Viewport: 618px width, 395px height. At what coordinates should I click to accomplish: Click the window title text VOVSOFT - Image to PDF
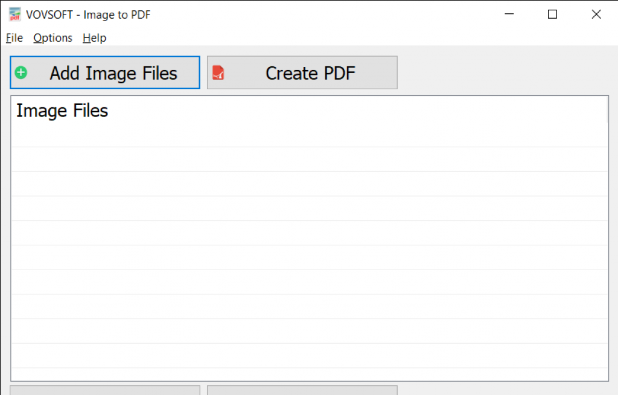(x=88, y=14)
